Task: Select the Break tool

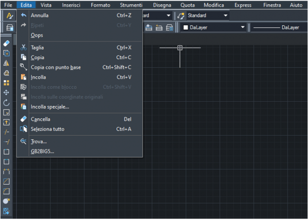Action: [6, 161]
